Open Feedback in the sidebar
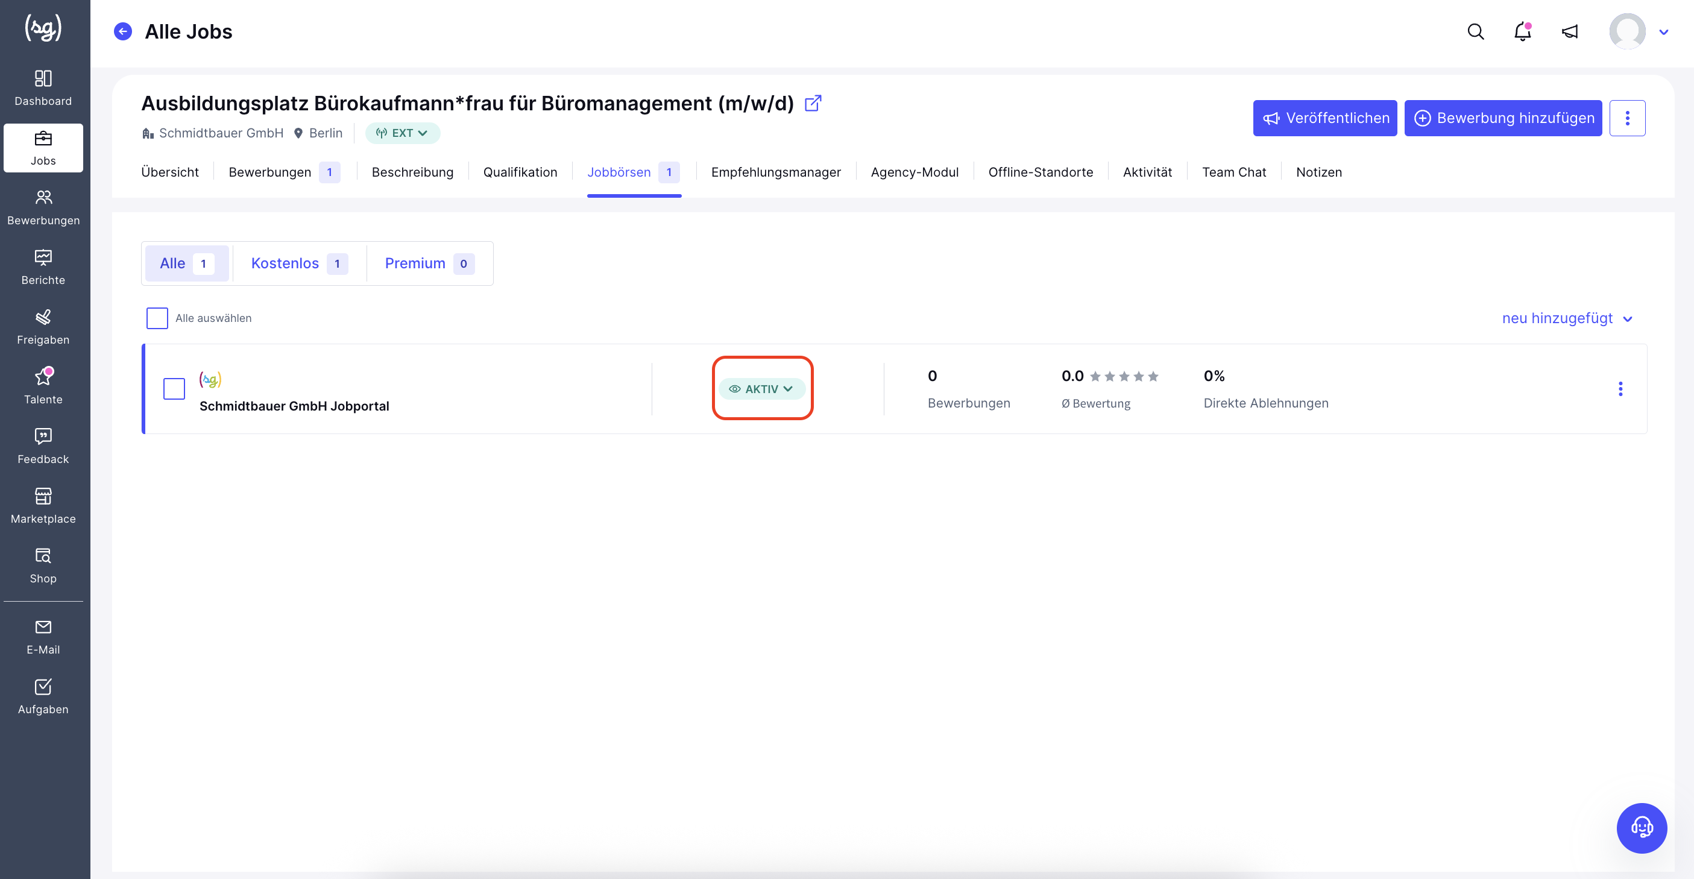This screenshot has height=879, width=1694. click(43, 446)
